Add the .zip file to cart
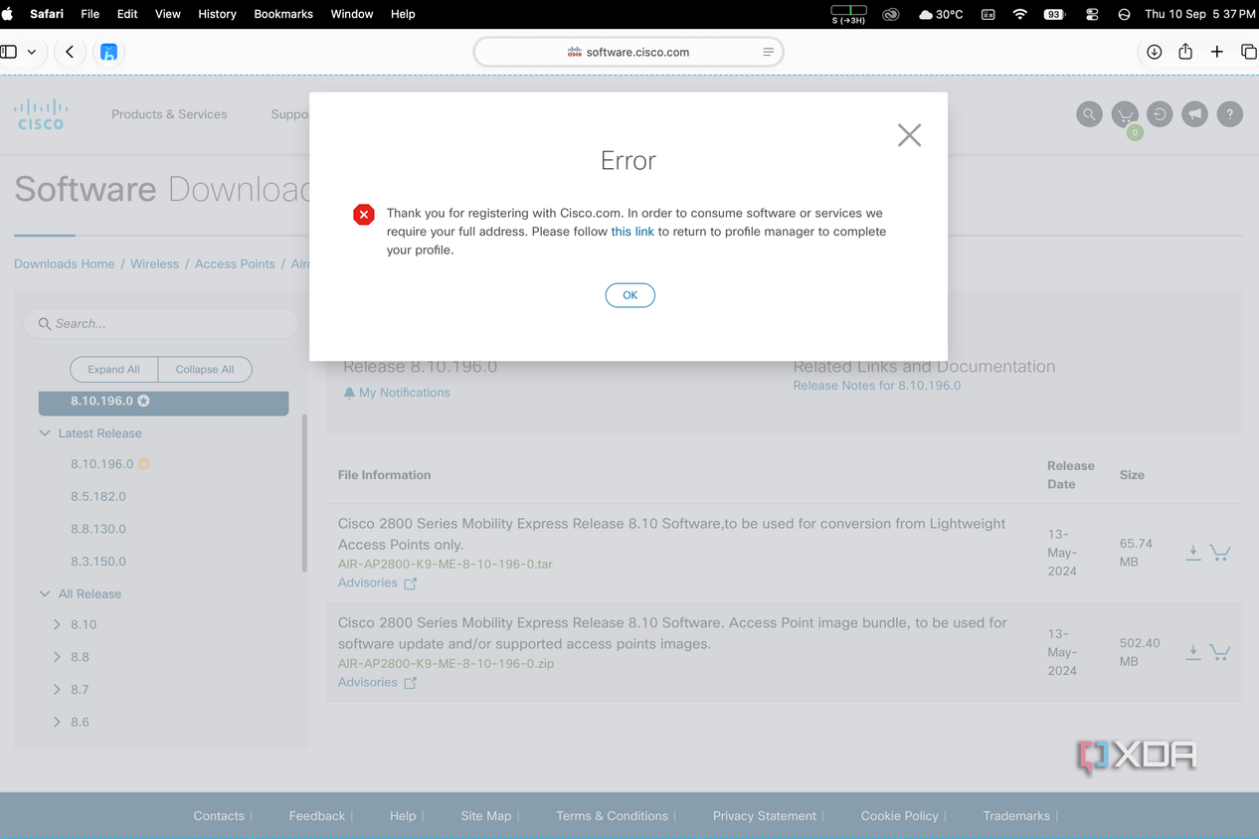The height and width of the screenshot is (839, 1259). [1220, 652]
